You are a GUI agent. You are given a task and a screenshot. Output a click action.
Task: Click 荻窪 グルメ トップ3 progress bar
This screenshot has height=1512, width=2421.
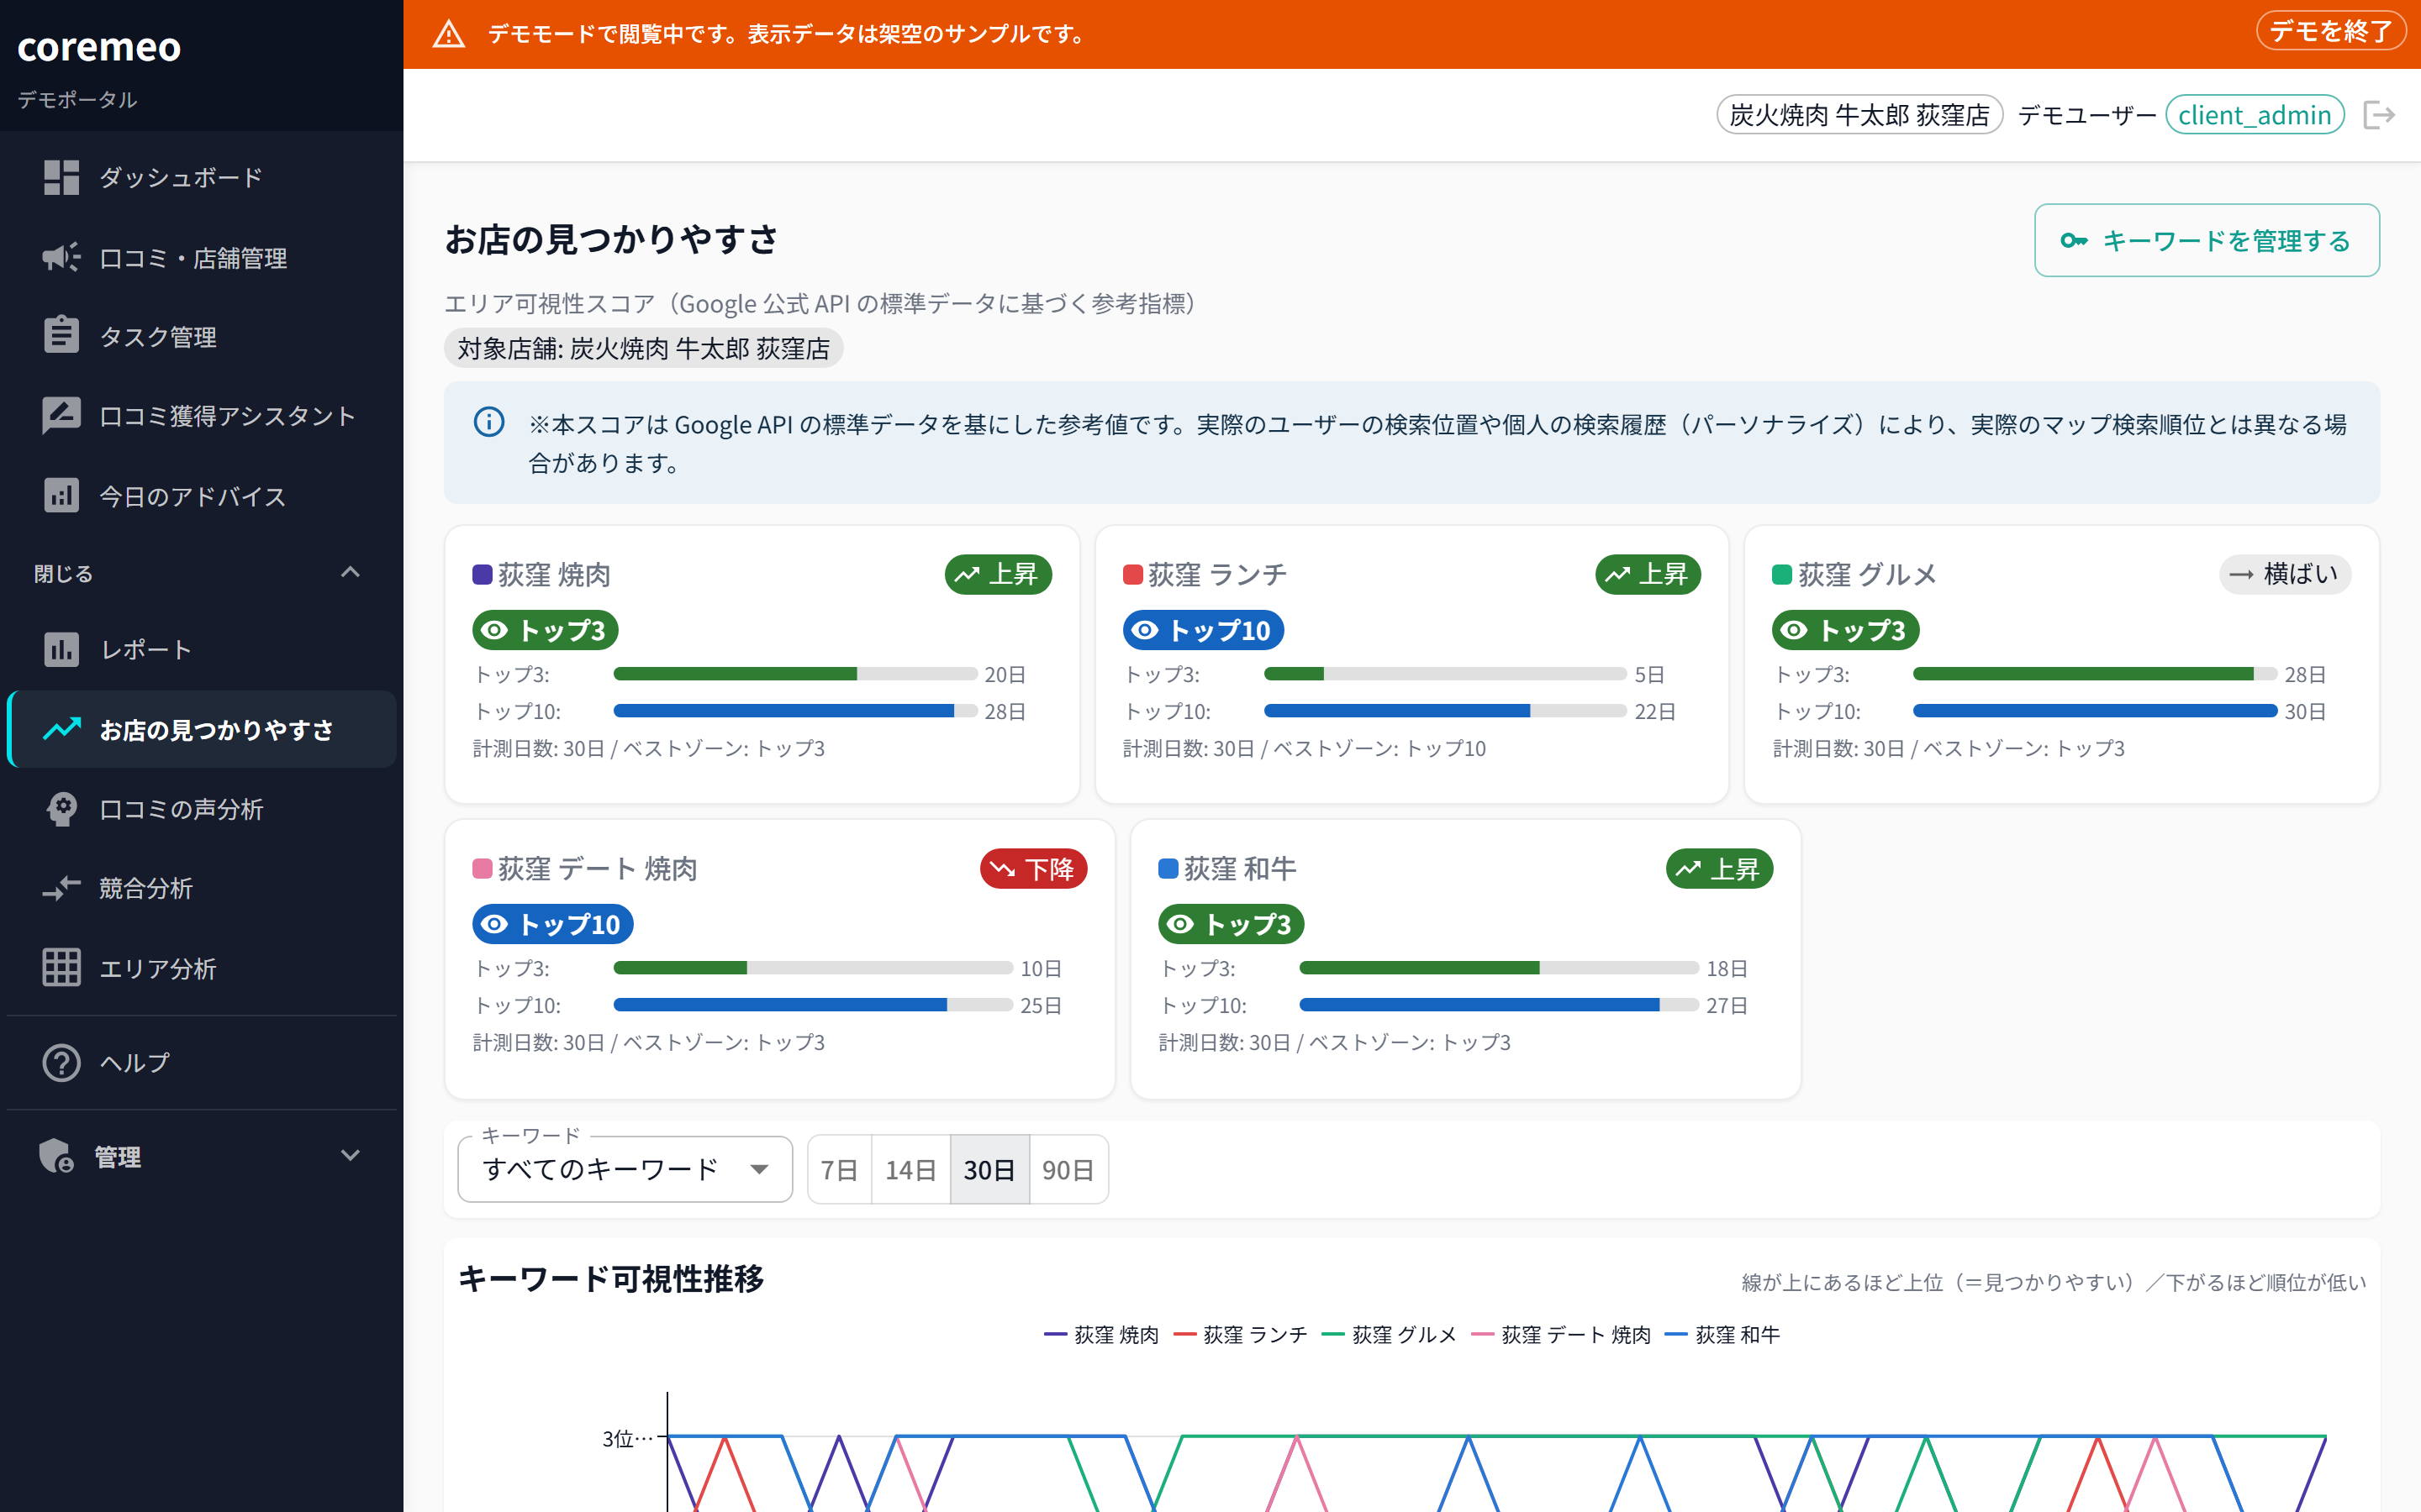point(2095,674)
